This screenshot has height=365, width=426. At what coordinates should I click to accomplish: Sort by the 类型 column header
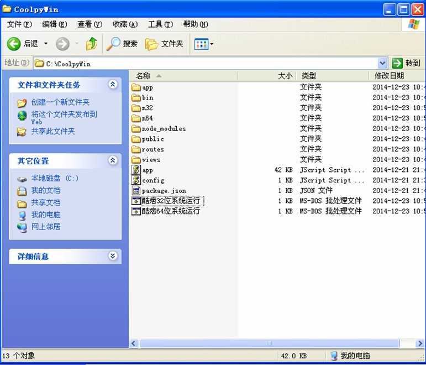(x=332, y=76)
